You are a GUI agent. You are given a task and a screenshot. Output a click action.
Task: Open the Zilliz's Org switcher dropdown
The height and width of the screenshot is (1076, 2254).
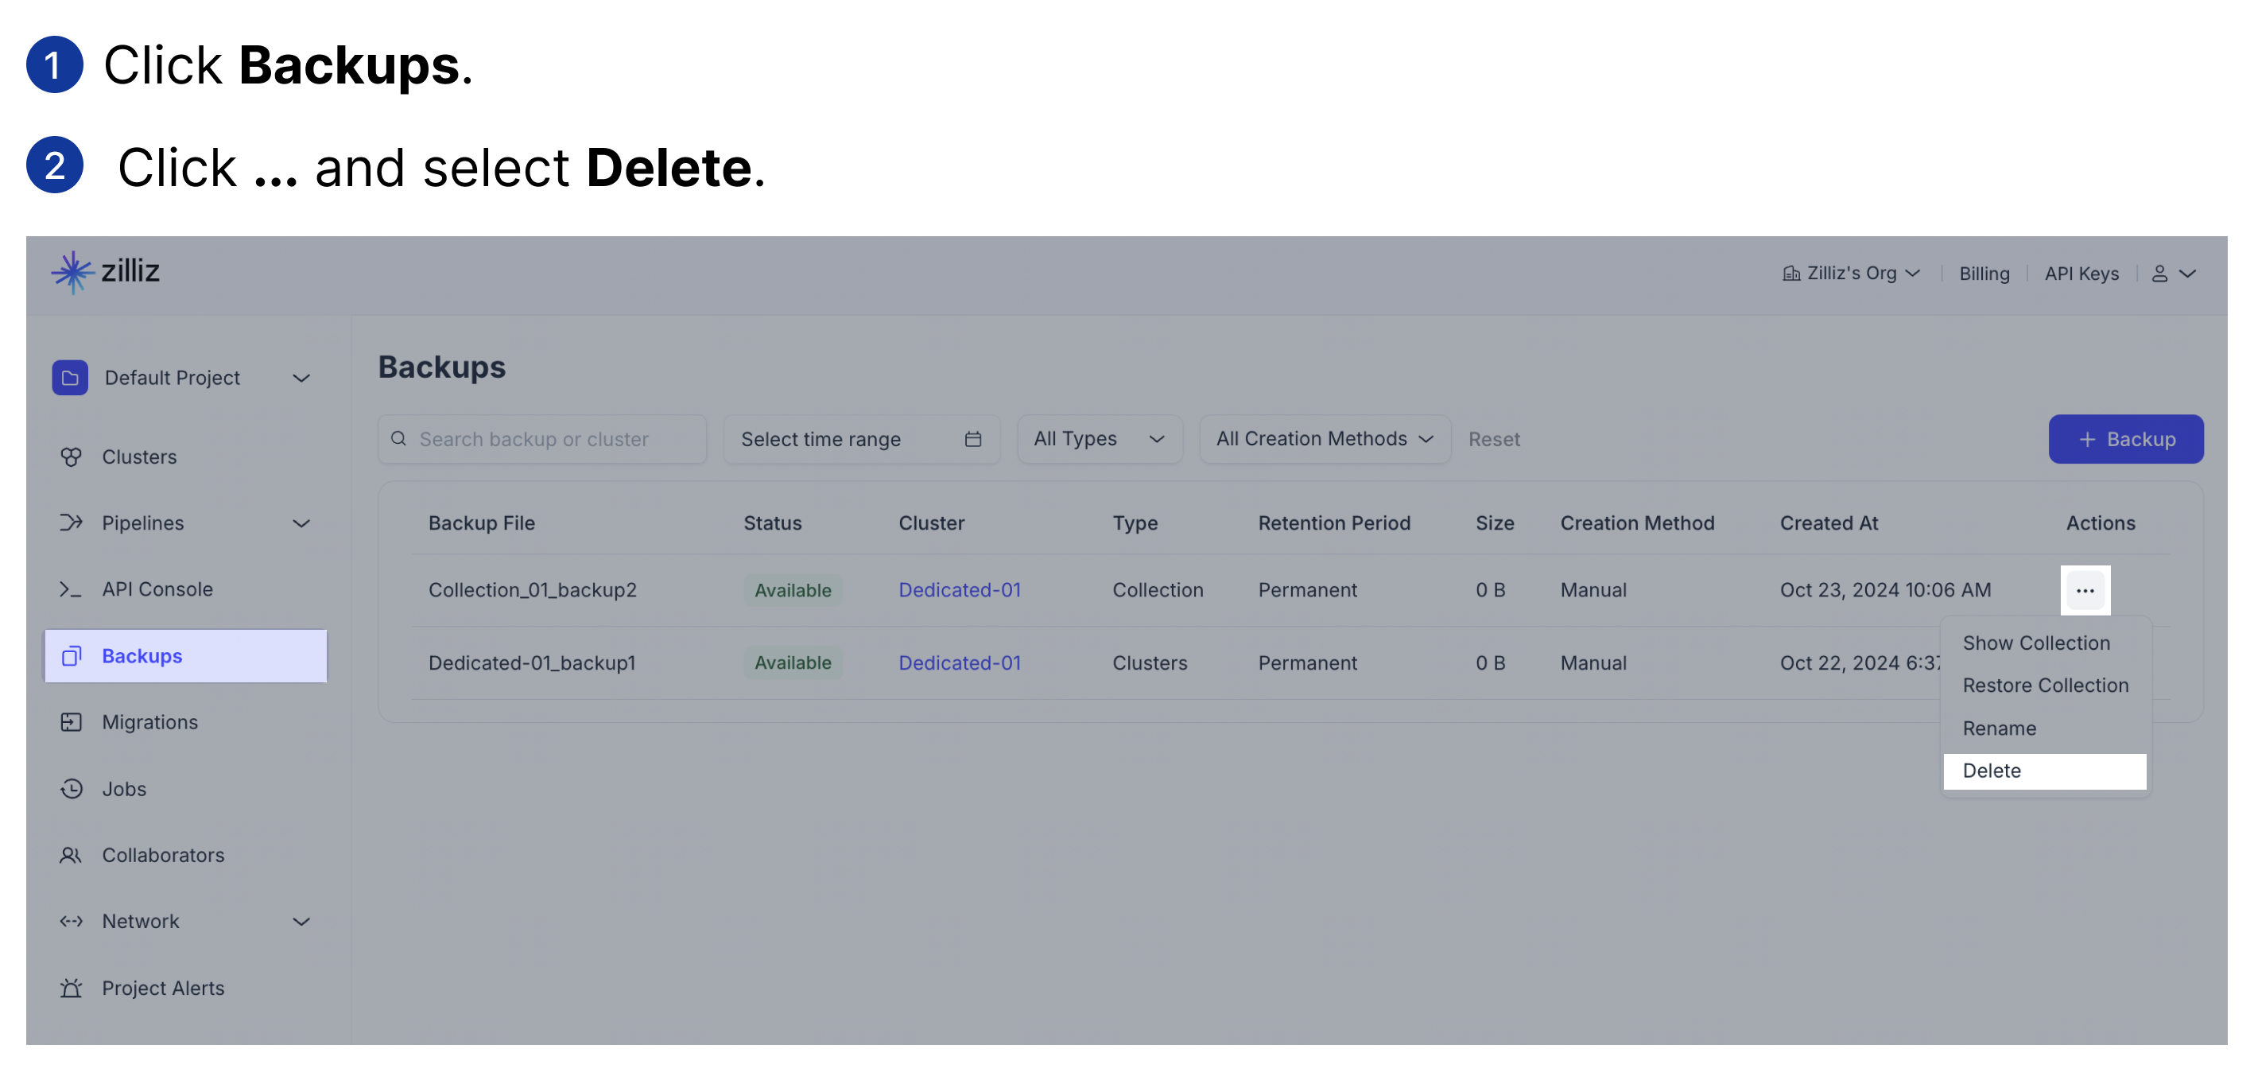1852,274
